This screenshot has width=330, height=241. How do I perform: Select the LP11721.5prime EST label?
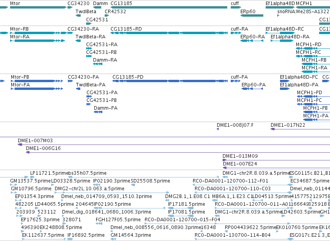click(49, 173)
